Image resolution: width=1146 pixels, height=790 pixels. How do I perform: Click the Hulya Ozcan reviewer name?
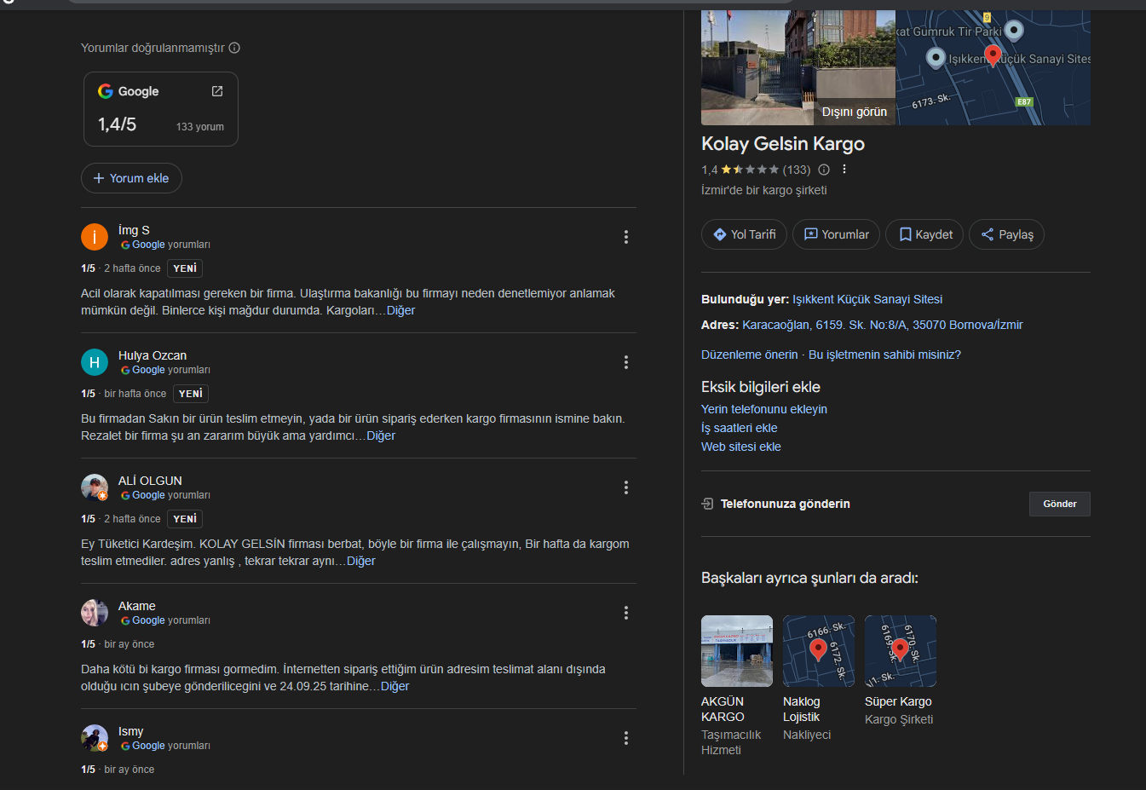pos(153,355)
